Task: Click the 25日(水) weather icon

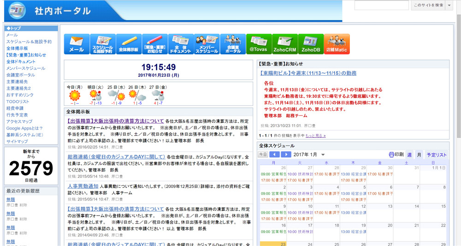Action: 117,95
